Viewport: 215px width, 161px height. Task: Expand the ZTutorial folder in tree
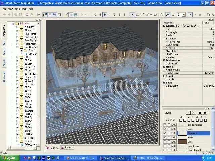coord(17,138)
